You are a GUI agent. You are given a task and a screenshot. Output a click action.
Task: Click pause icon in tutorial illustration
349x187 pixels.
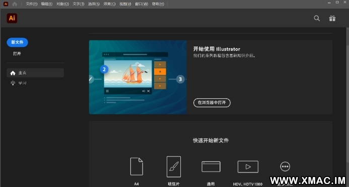pos(107,91)
